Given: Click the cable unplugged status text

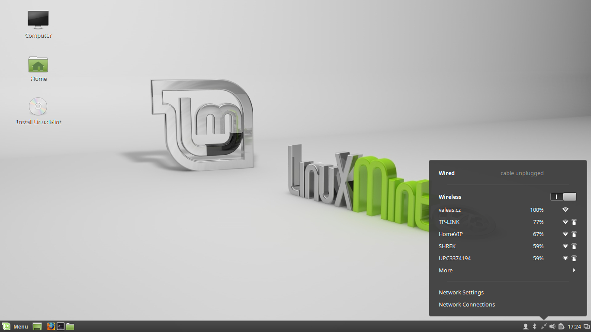Looking at the screenshot, I should tap(522, 173).
